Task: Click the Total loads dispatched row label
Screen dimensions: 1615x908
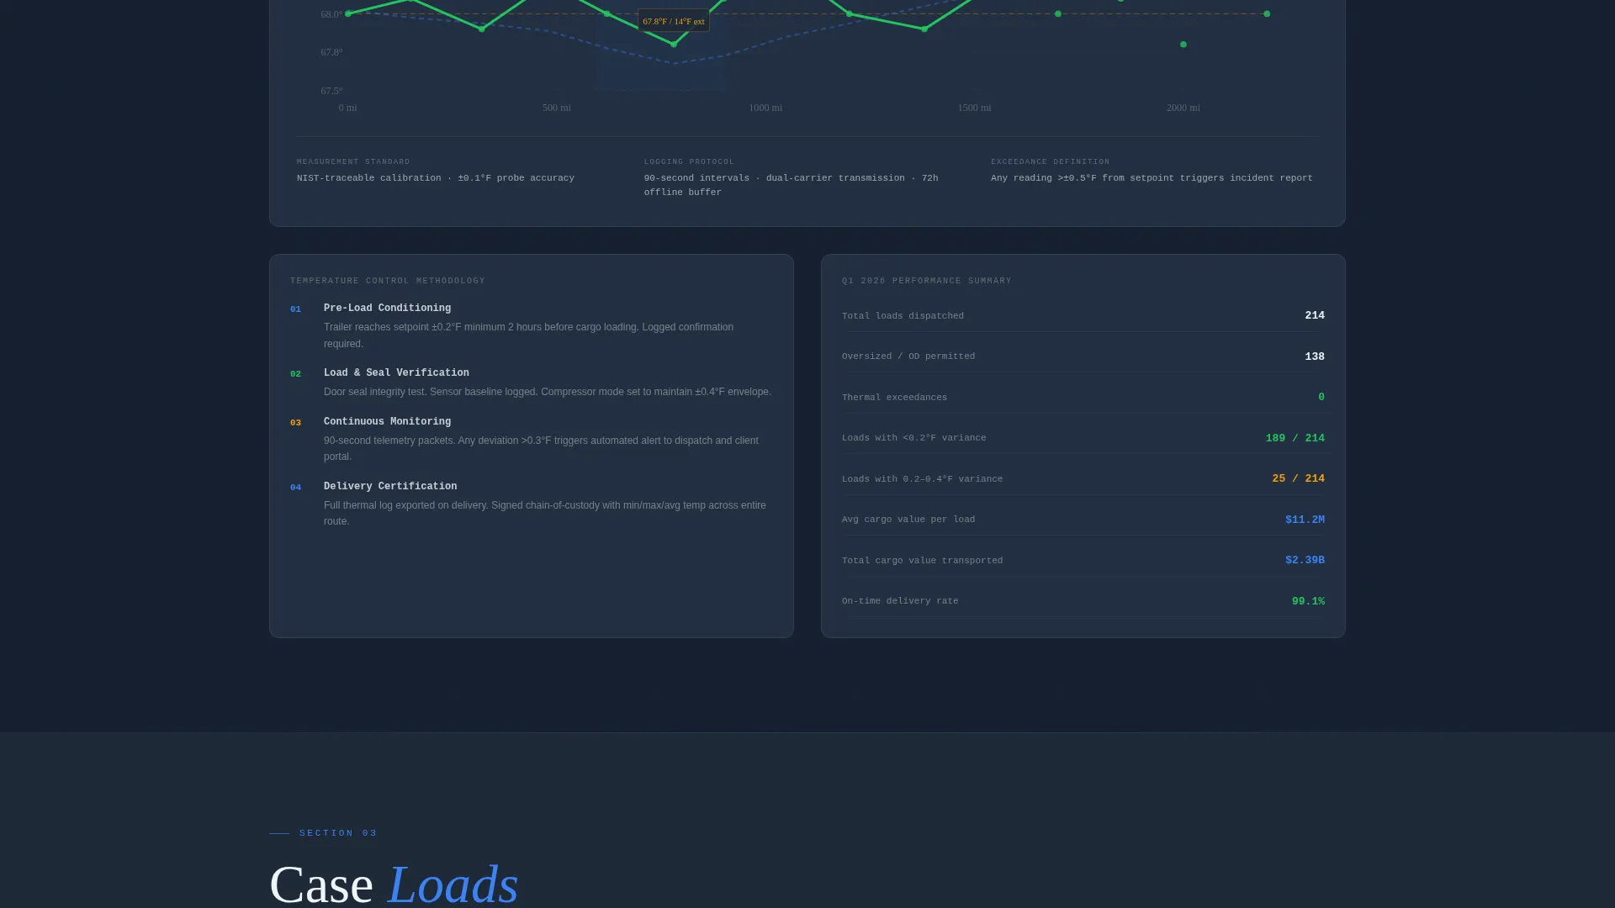Action: pos(903,316)
